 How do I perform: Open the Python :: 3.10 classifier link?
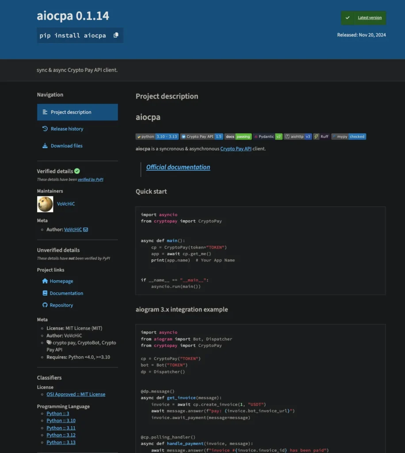[61, 421]
